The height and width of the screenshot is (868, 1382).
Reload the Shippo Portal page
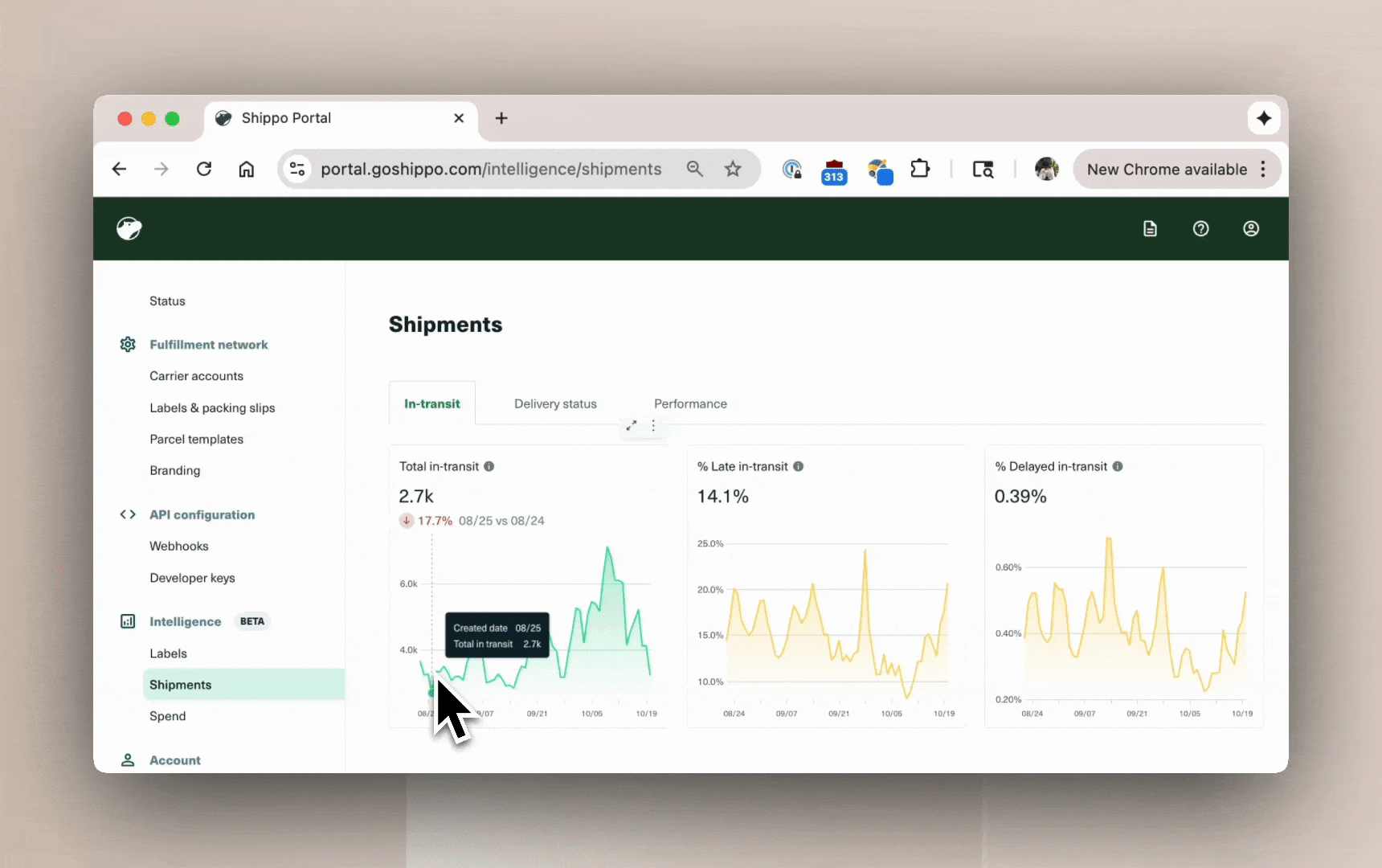pos(204,169)
